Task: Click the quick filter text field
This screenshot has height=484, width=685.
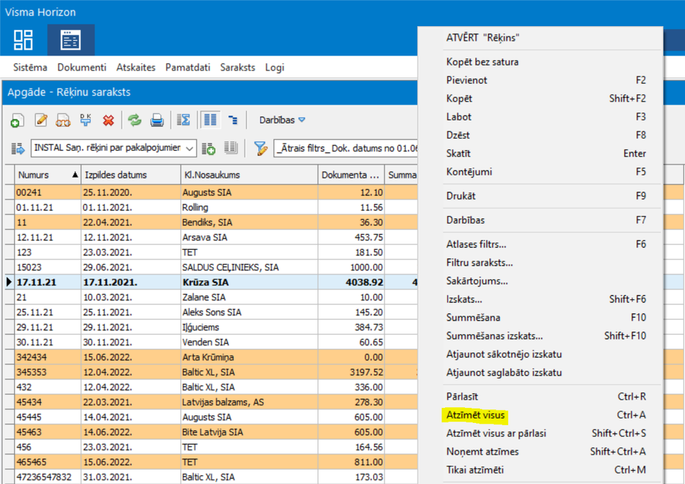Action: coord(346,148)
